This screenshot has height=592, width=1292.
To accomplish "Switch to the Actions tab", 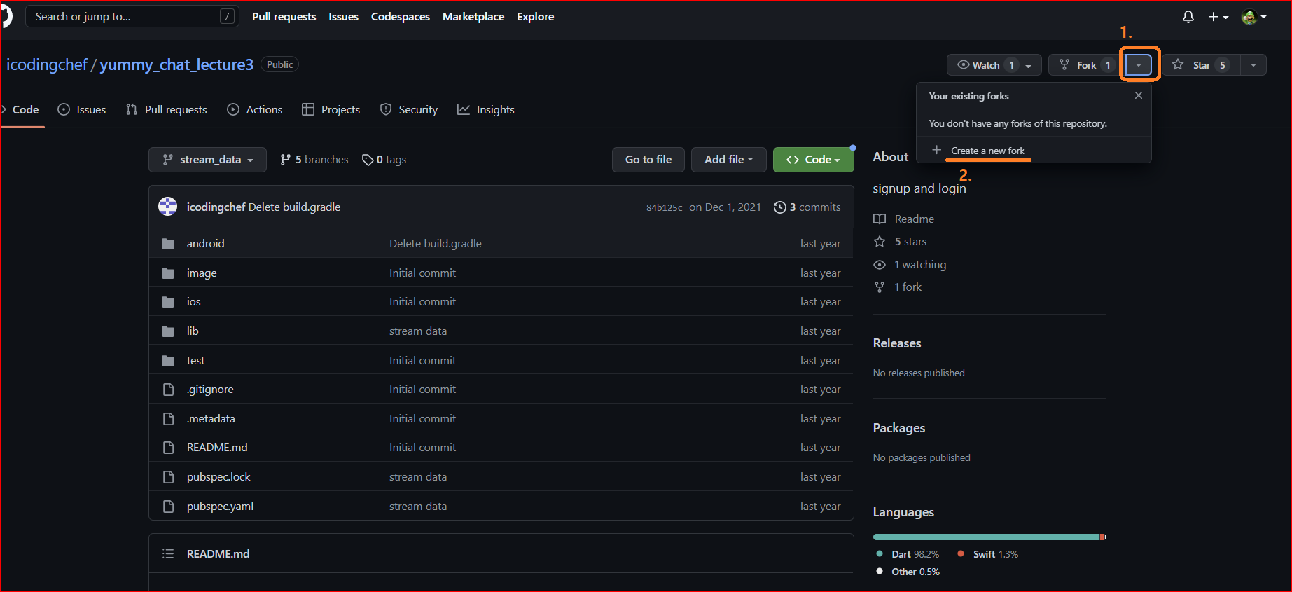I will [x=256, y=110].
